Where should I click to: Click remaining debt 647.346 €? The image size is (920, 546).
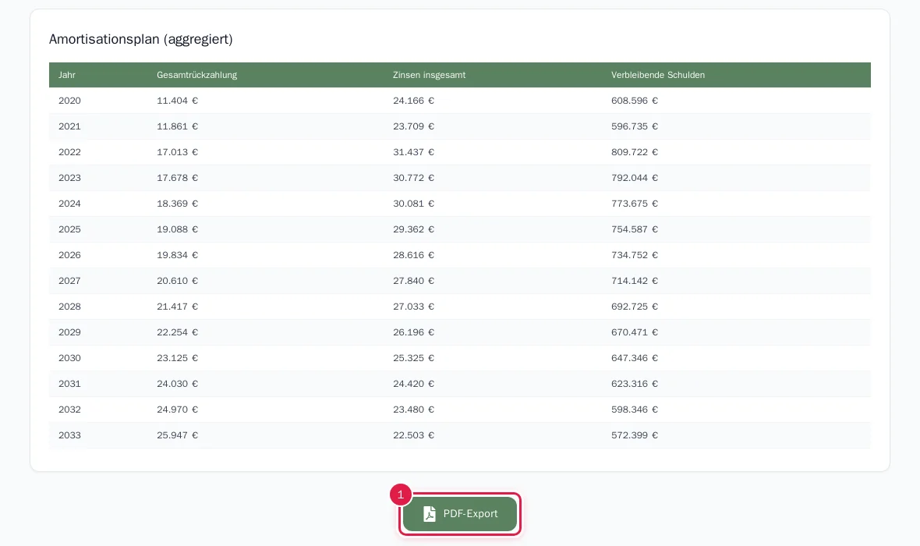tap(635, 358)
